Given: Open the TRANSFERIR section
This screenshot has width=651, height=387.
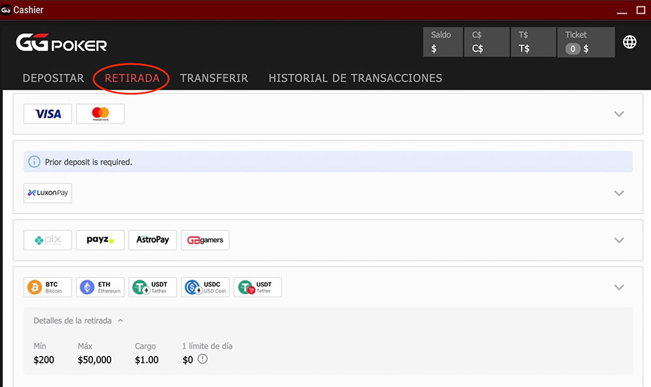Looking at the screenshot, I should [x=214, y=77].
